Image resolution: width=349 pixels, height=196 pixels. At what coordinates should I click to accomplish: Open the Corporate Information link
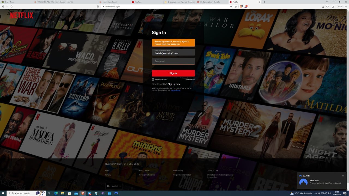click(182, 175)
